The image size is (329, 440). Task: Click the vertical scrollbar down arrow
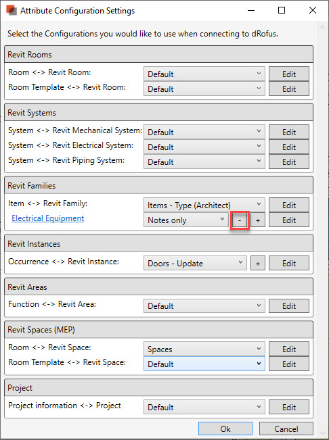[x=322, y=433]
